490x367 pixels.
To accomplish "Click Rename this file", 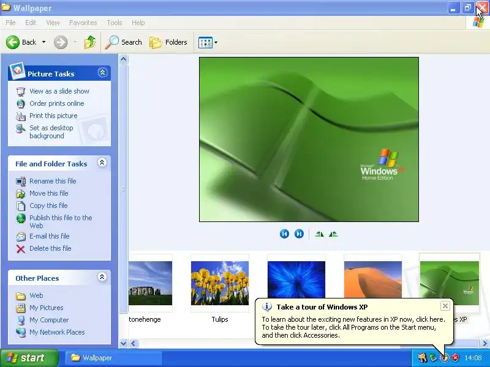I will click(53, 181).
